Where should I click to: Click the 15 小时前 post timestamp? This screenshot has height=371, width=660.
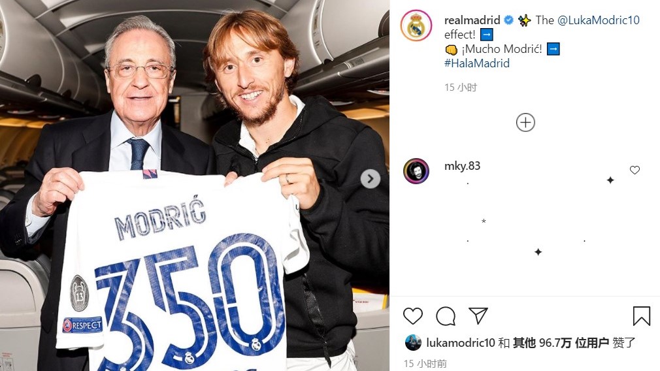click(x=425, y=363)
